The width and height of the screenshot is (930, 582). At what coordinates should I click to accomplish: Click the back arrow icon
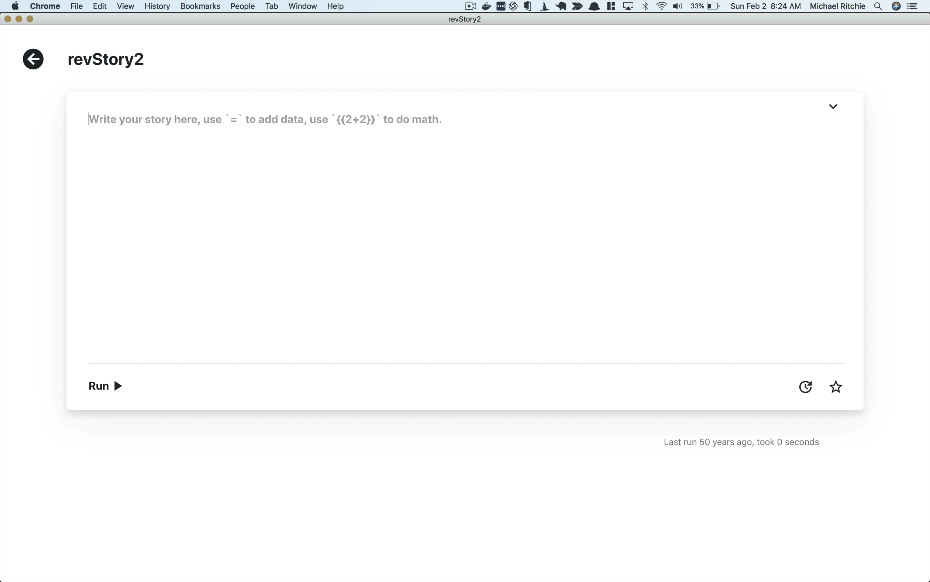click(33, 59)
